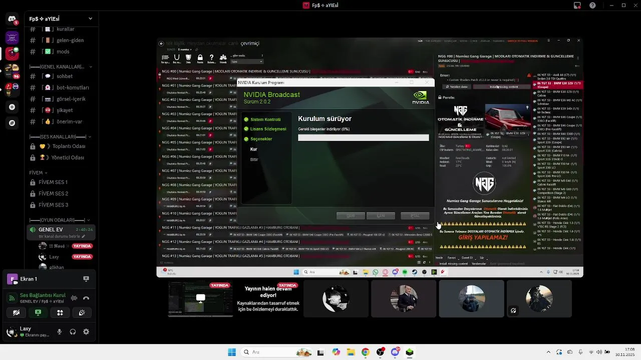Open participant tile with suited man avatar
This screenshot has width=641, height=360.
[x=404, y=298]
